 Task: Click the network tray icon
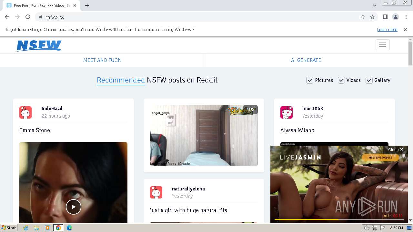[x=375, y=228]
